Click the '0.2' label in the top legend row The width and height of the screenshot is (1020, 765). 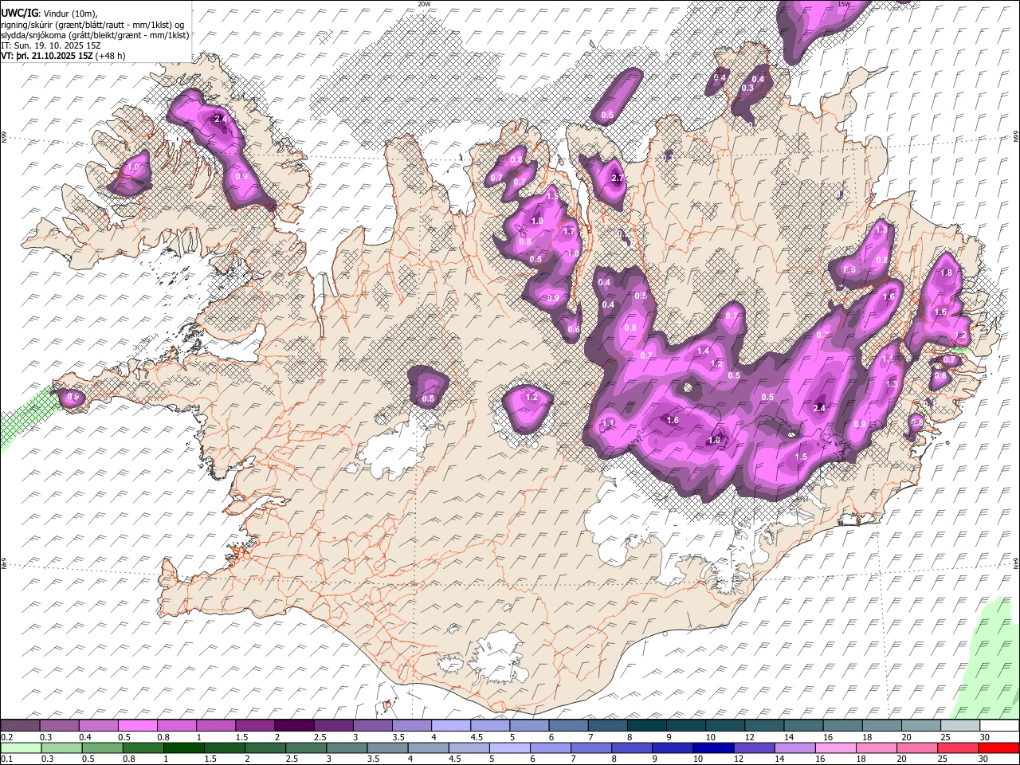pos(6,737)
